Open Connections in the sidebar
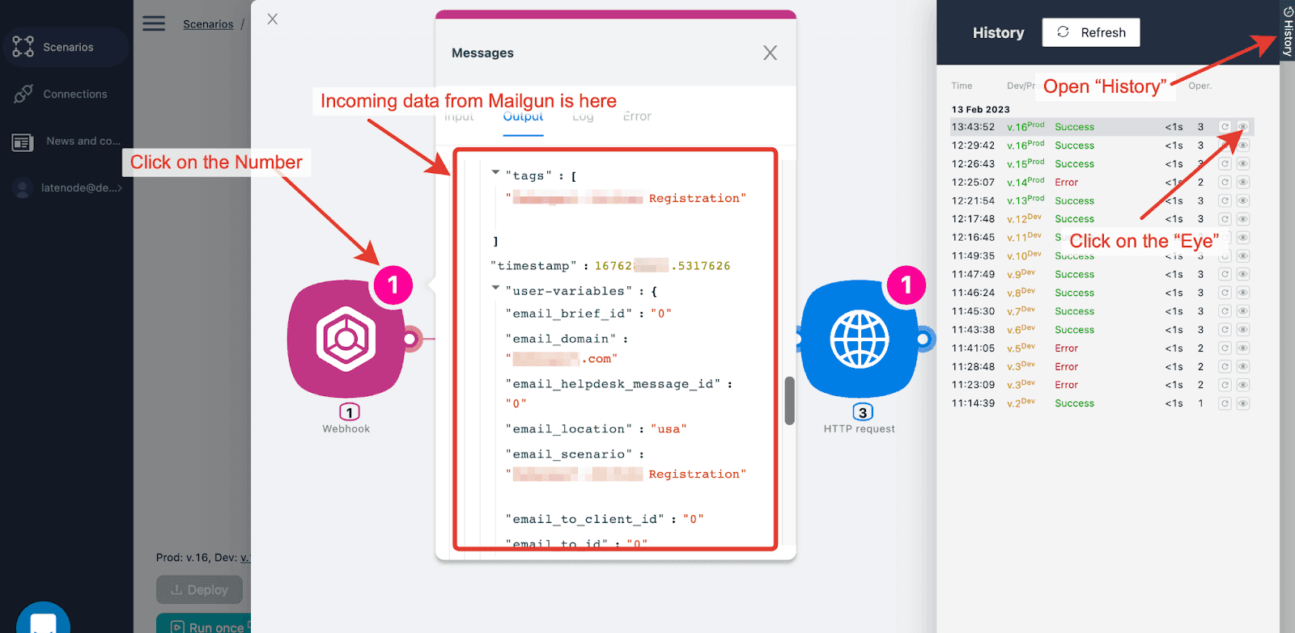Image resolution: width=1295 pixels, height=633 pixels. (74, 94)
